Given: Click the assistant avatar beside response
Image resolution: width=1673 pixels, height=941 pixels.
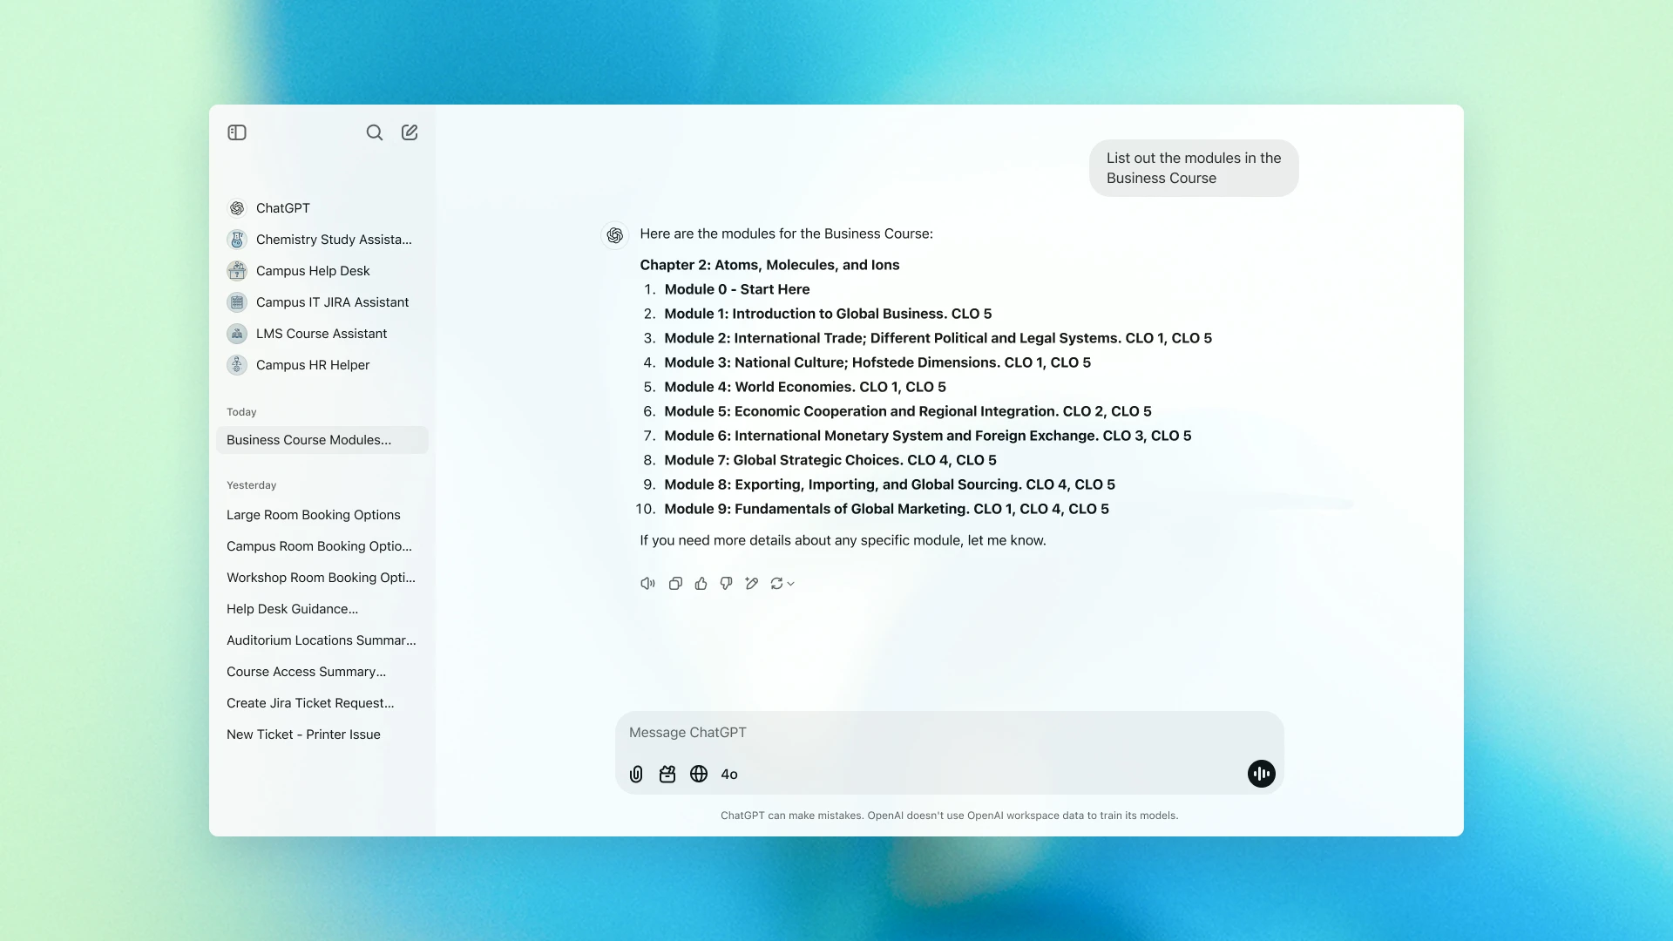Looking at the screenshot, I should tap(615, 235).
